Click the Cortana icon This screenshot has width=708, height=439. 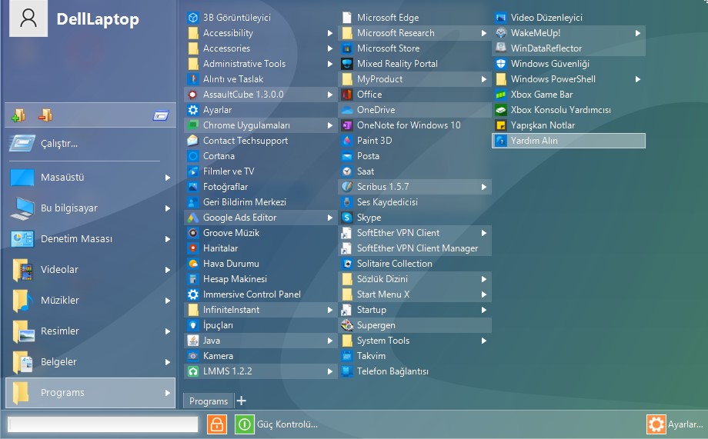coord(193,155)
